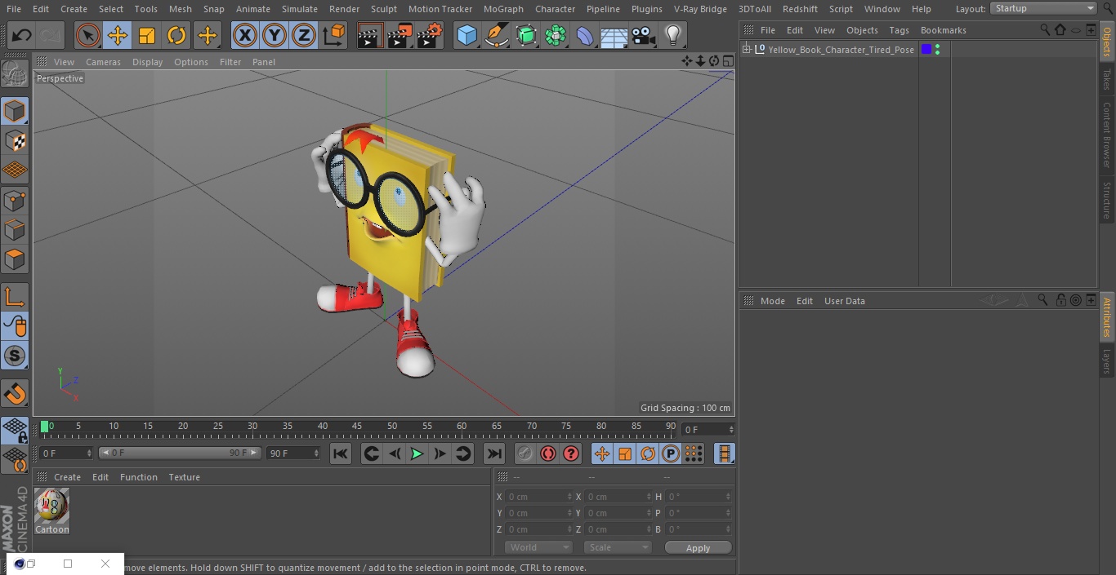
Task: Activate the Scale tool
Action: [147, 35]
